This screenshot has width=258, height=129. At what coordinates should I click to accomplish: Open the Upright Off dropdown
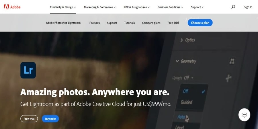tap(189, 78)
